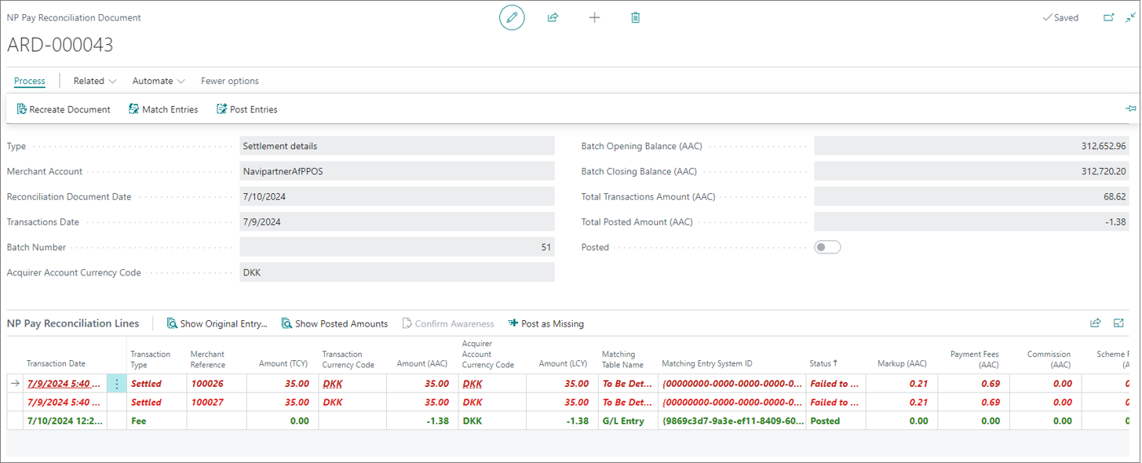Click the trash delete icon
The image size is (1142, 463).
click(x=636, y=17)
